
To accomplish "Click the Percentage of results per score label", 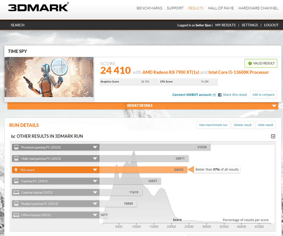I will point(246,220).
